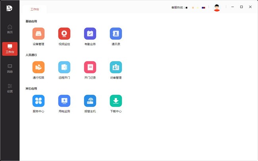This screenshot has width=258, height=161.
Task: Open the 服务中心 service center app
Action: click(39, 101)
